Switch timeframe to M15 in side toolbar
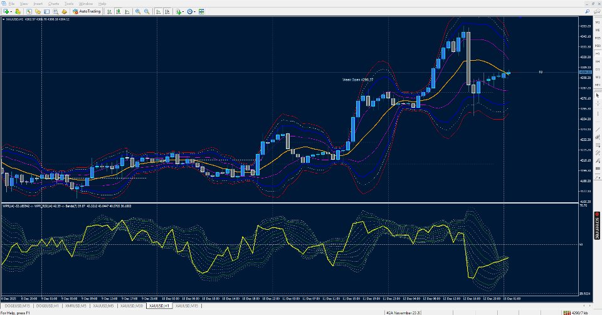This screenshot has height=315, width=602. 598,38
